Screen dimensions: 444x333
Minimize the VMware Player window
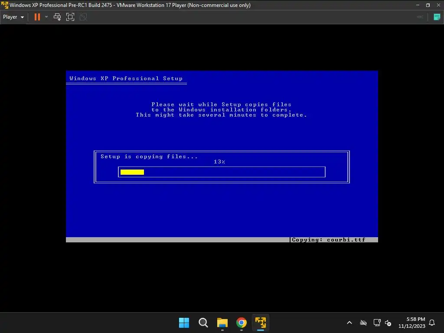(x=418, y=5)
